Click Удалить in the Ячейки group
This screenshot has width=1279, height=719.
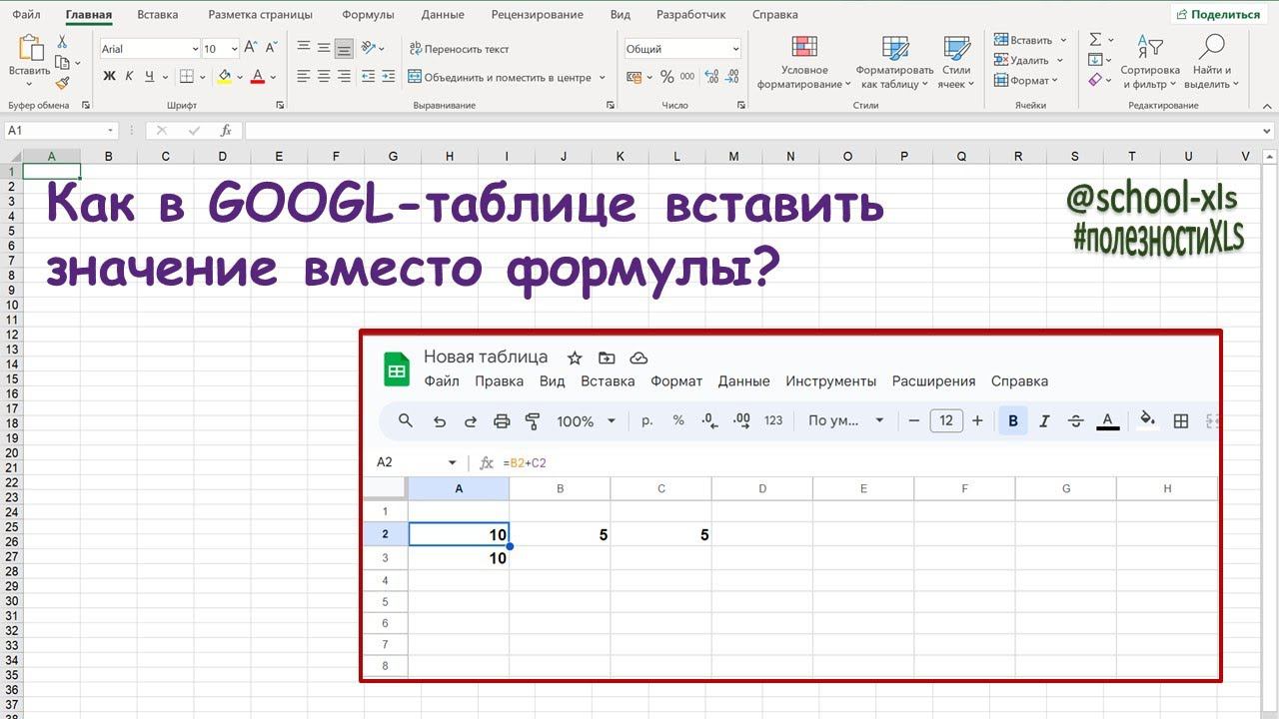pyautogui.click(x=1030, y=60)
